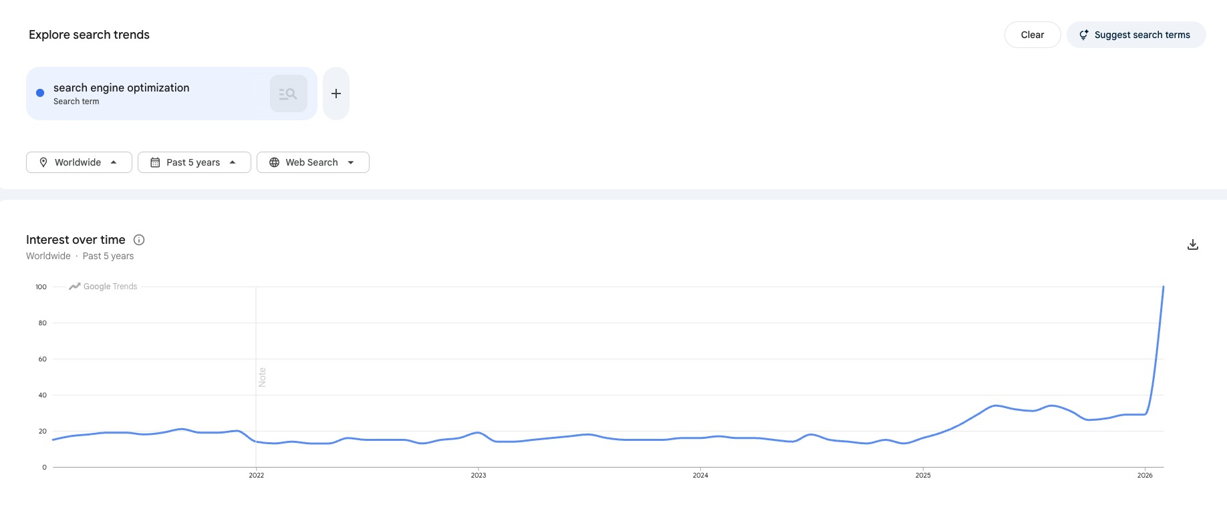The height and width of the screenshot is (511, 1227).
Task: Click the location pin icon in the Worldwide filter
Action: click(43, 162)
